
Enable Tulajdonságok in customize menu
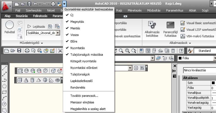tap(89, 74)
